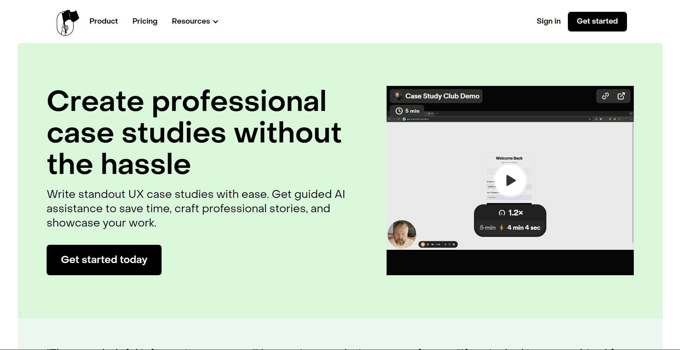Go to the Pricing page

(145, 21)
